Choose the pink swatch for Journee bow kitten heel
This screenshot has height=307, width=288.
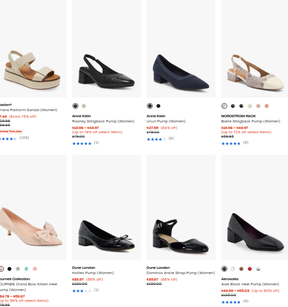point(35,269)
